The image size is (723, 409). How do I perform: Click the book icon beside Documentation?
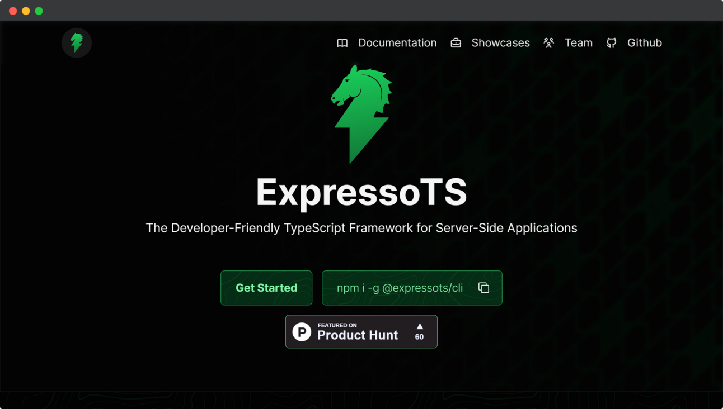342,43
